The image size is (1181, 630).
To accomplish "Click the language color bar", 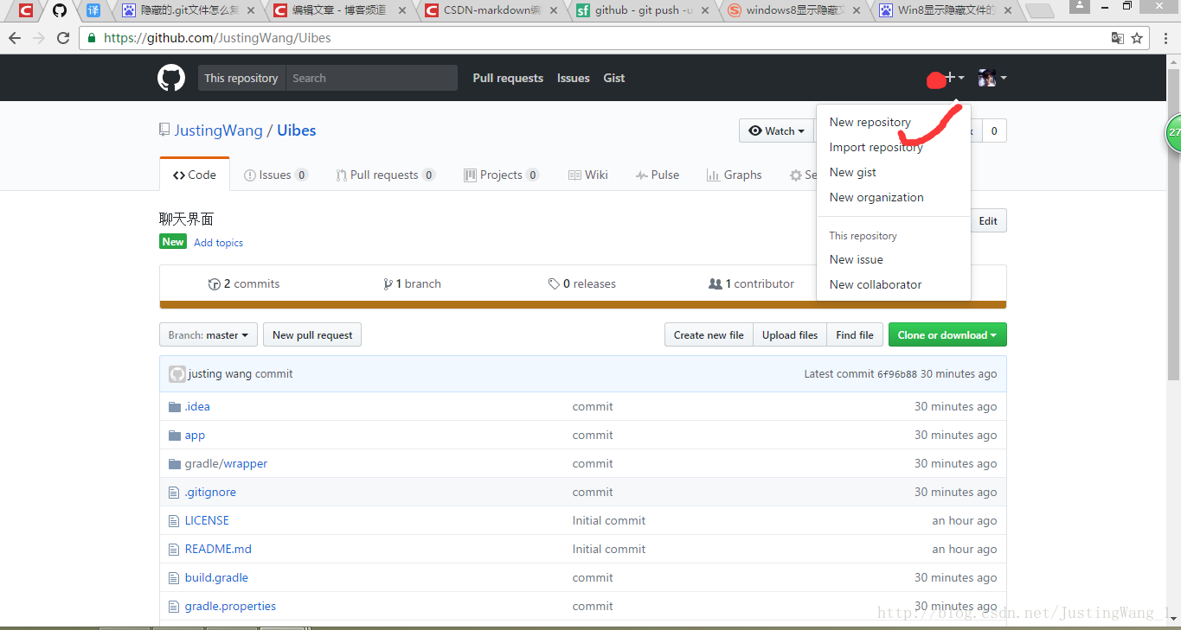I will point(583,304).
